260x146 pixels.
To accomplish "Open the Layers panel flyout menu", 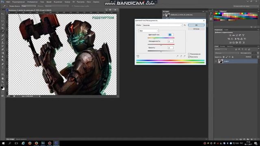I will 258,46.
